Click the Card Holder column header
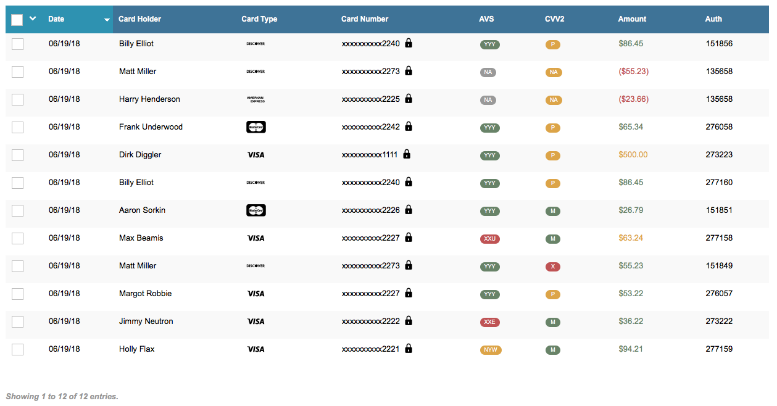Viewport: 777px width, 406px height. click(x=139, y=19)
